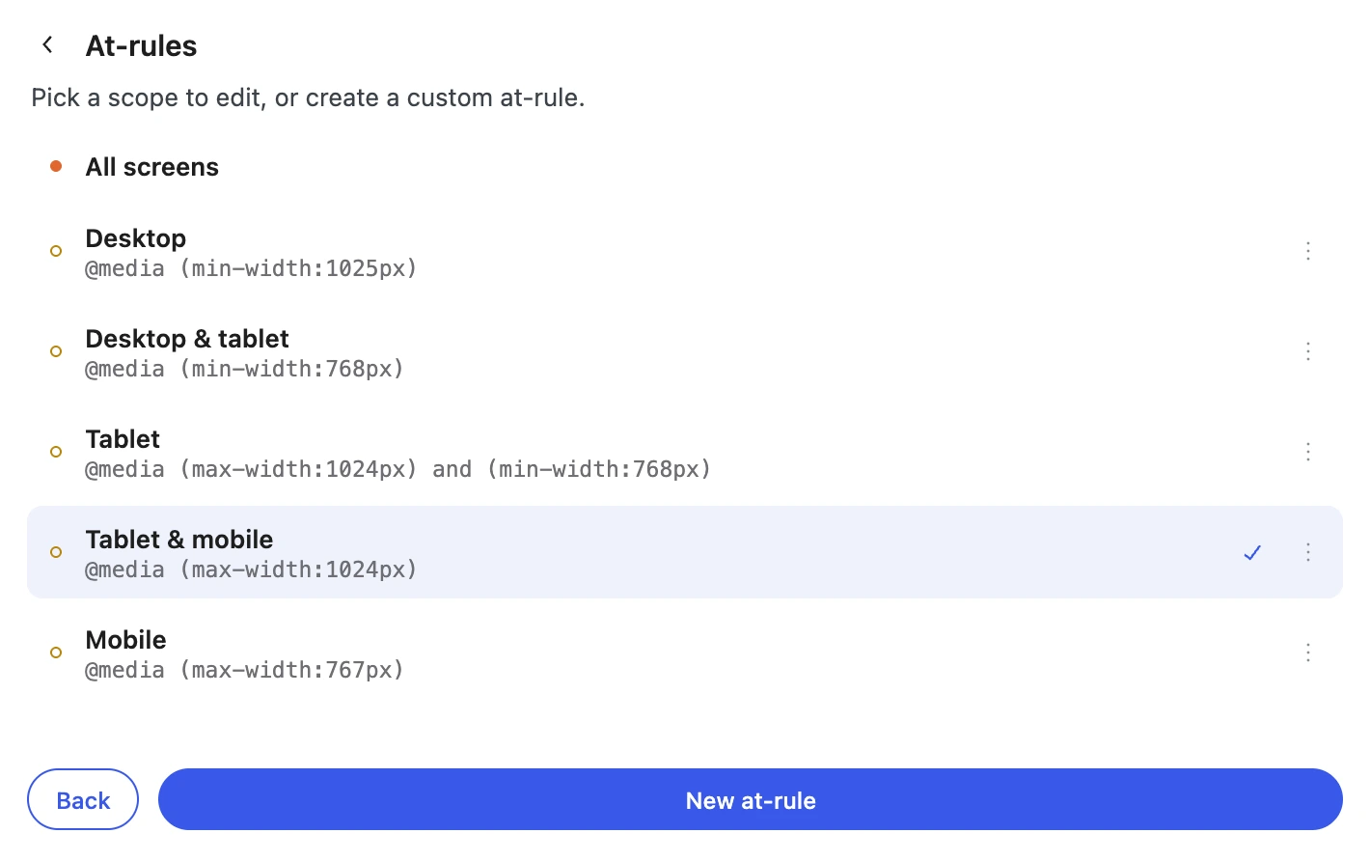Select the Tablet scope
This screenshot has height=861, width=1370.
685,452
